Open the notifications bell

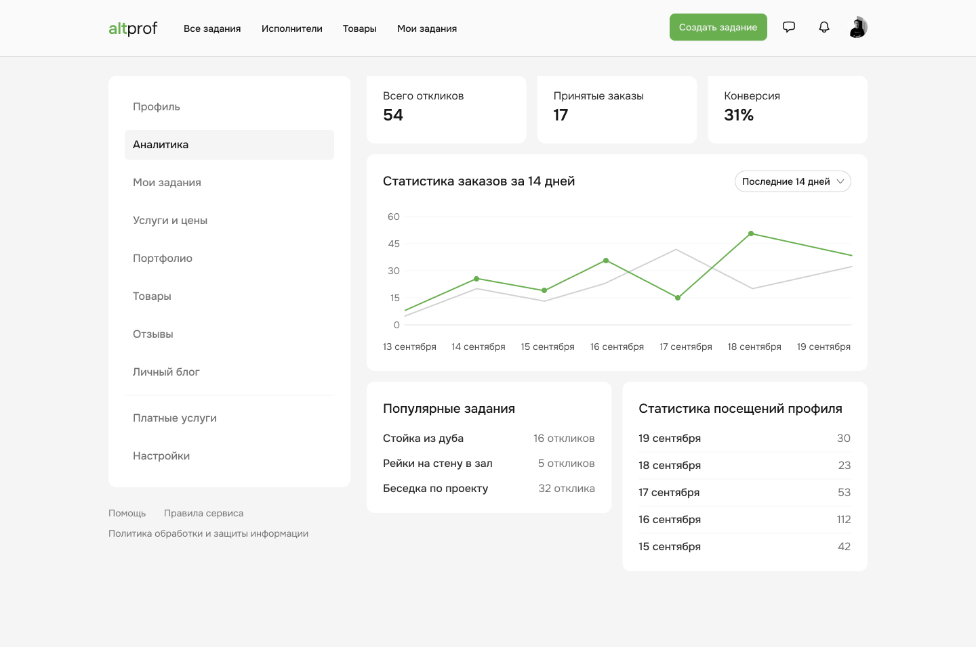point(824,27)
